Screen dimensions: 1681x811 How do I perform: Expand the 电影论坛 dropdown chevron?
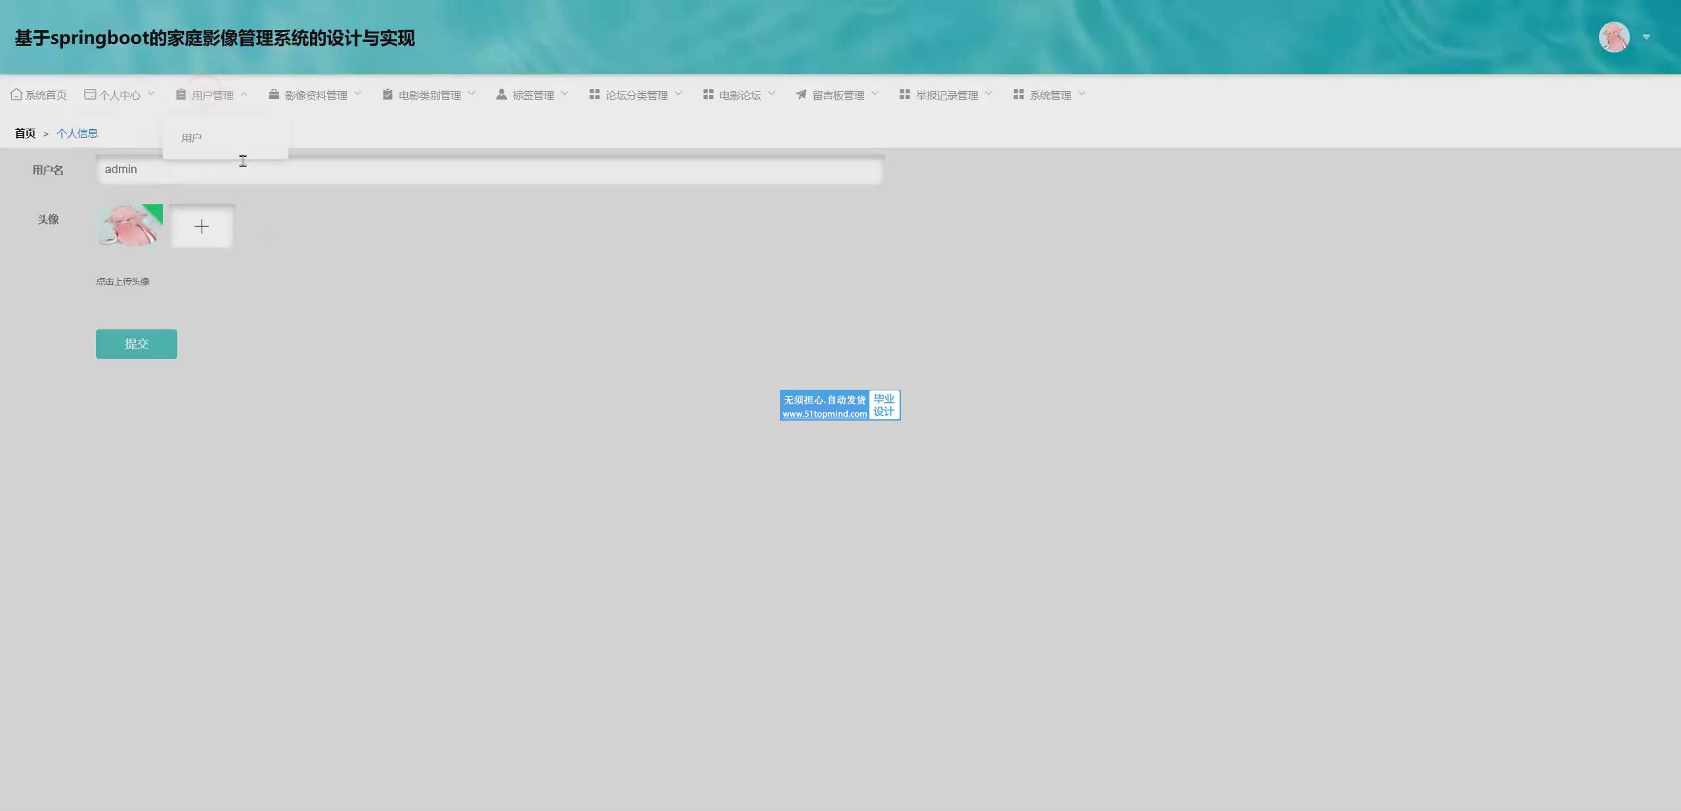pyautogui.click(x=772, y=94)
